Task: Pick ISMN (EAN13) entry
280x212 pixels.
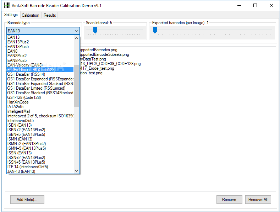Action: point(40,139)
